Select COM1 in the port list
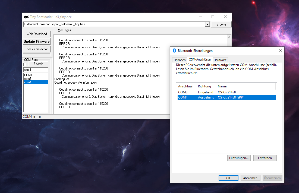This screenshot has height=193, width=299. click(28, 75)
